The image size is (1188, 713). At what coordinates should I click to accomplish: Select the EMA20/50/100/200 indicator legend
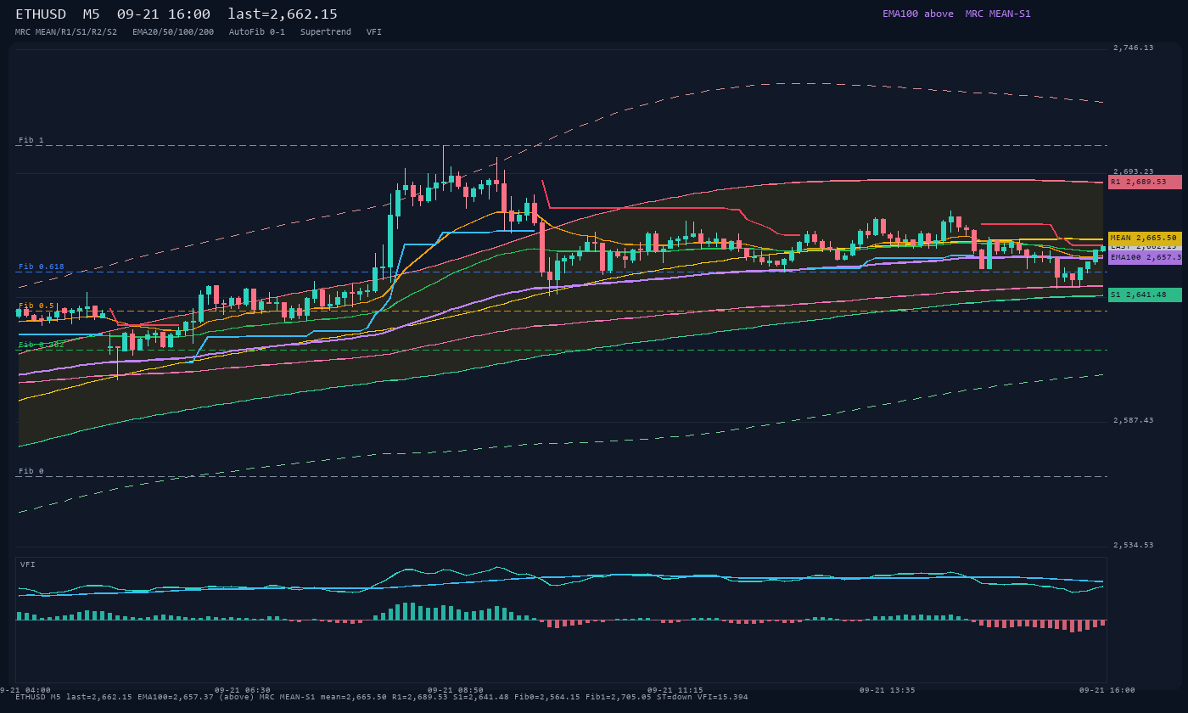173,31
